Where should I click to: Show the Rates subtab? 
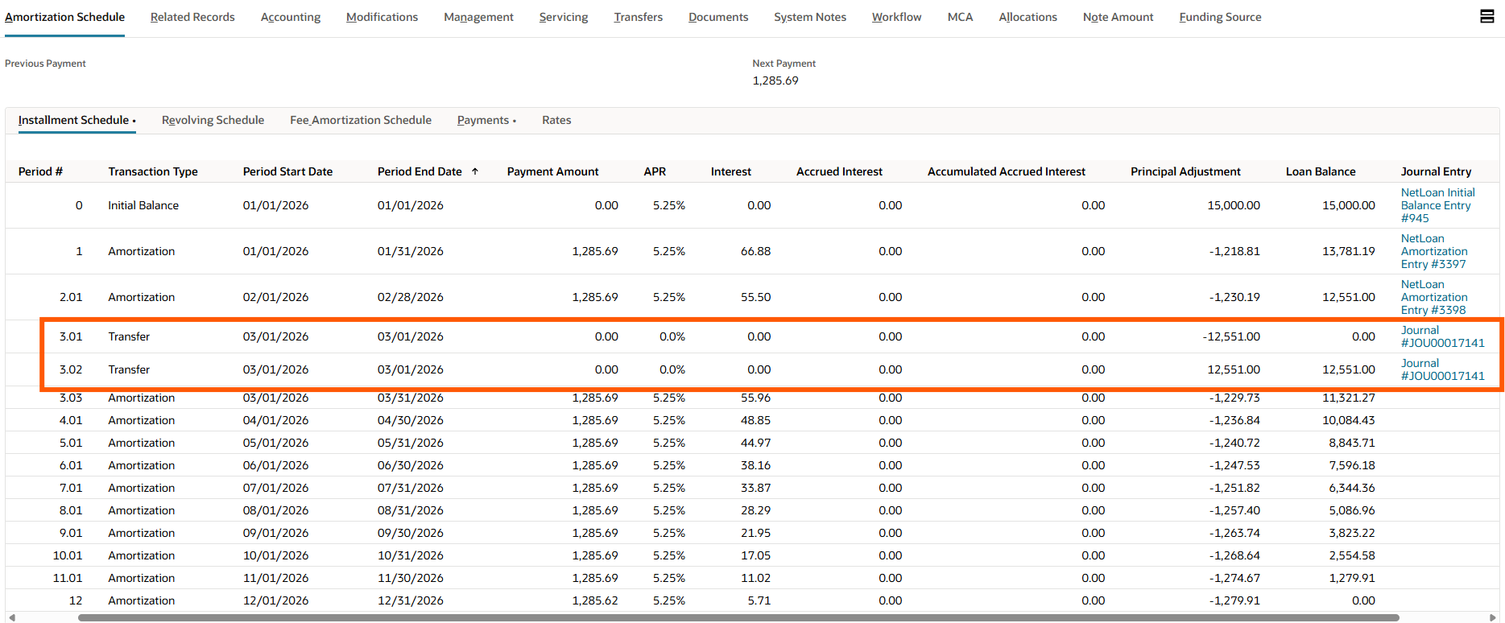tap(556, 120)
